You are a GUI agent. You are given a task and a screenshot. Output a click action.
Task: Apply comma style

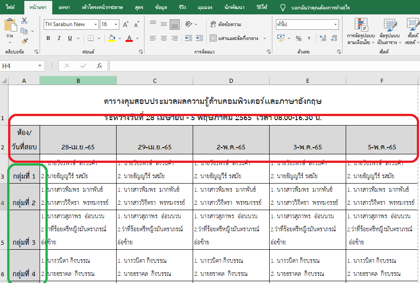(309, 38)
